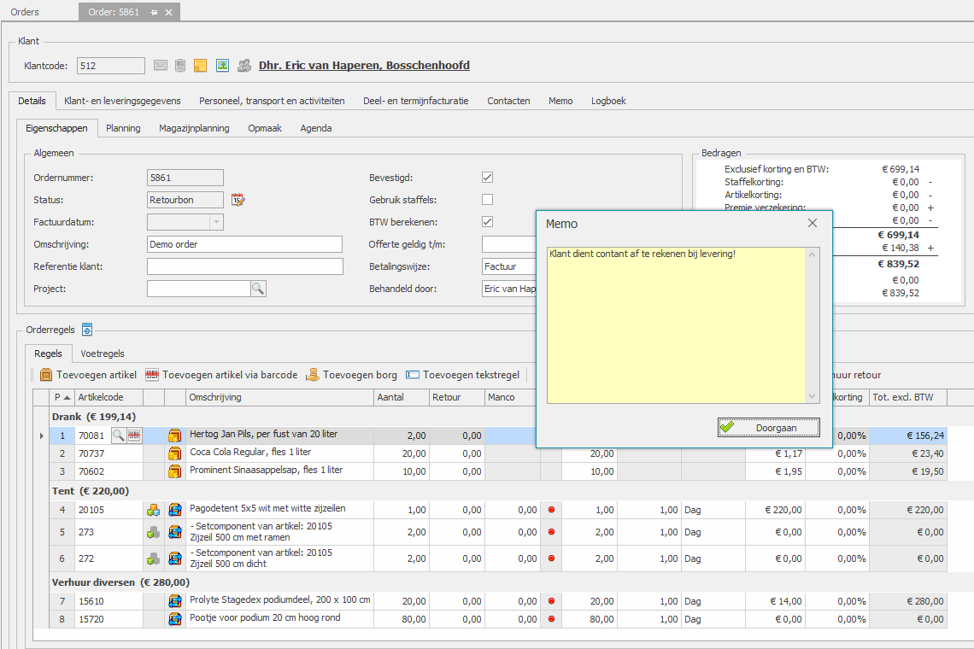The width and height of the screenshot is (974, 649).
Task: Click Toevoegen artikel via barcode
Action: 222,375
